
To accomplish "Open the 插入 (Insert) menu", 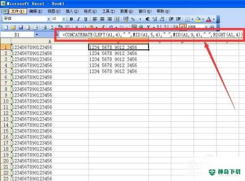I will point(72,11).
